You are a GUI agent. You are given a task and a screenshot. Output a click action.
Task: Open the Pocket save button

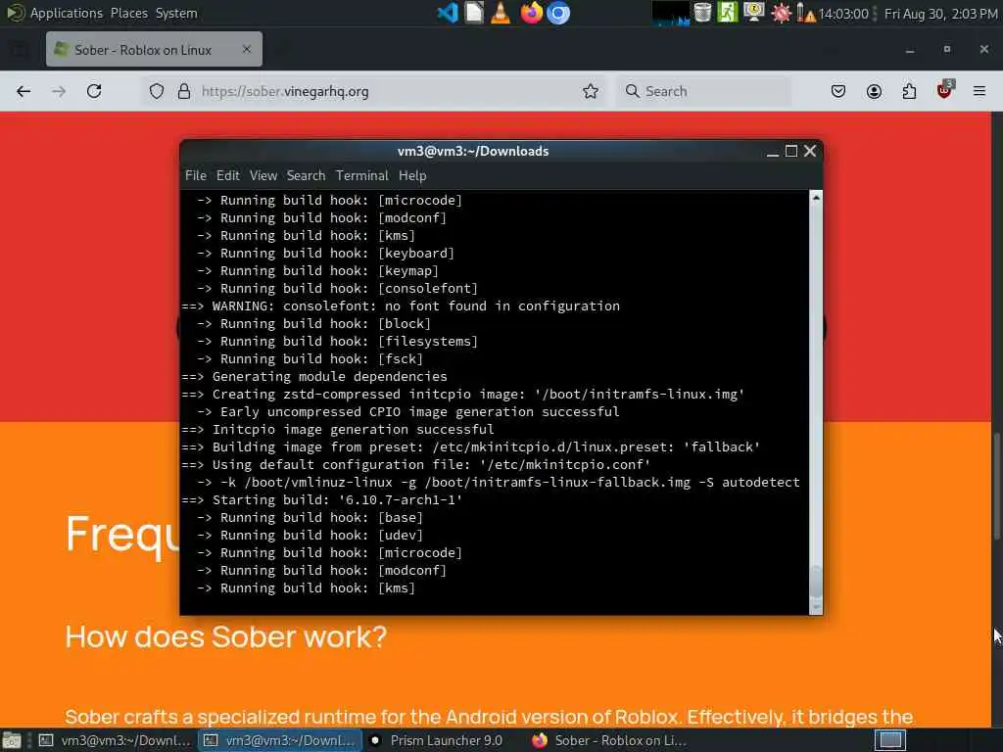838,91
